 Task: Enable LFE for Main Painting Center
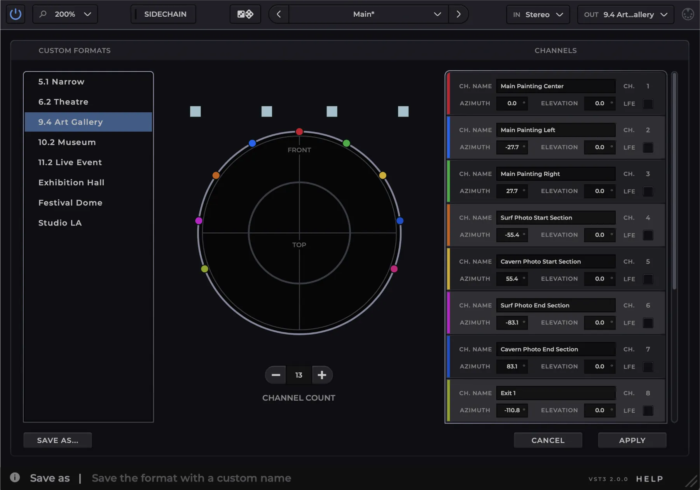(648, 103)
